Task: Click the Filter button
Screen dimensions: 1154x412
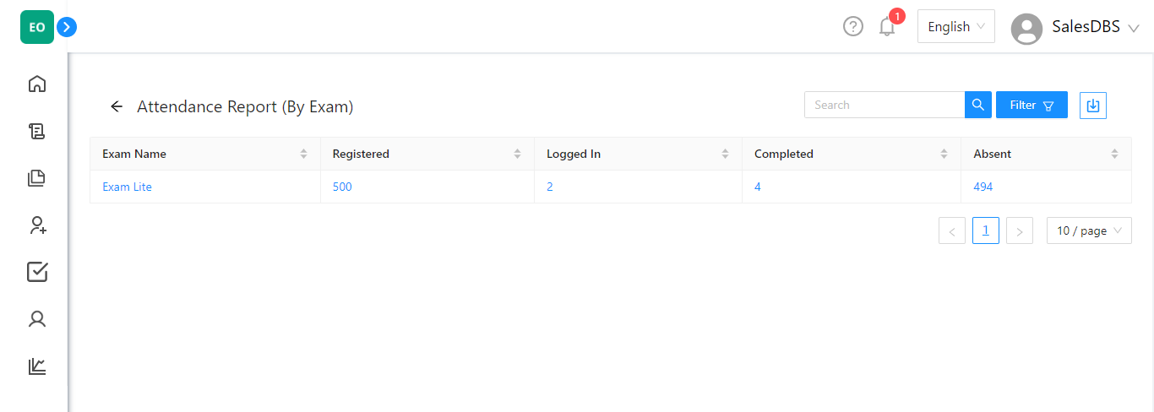Action: click(1032, 105)
